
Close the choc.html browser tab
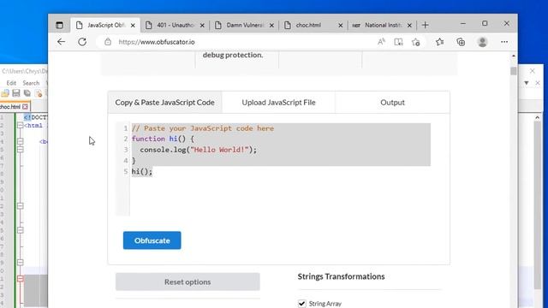tap(341, 25)
